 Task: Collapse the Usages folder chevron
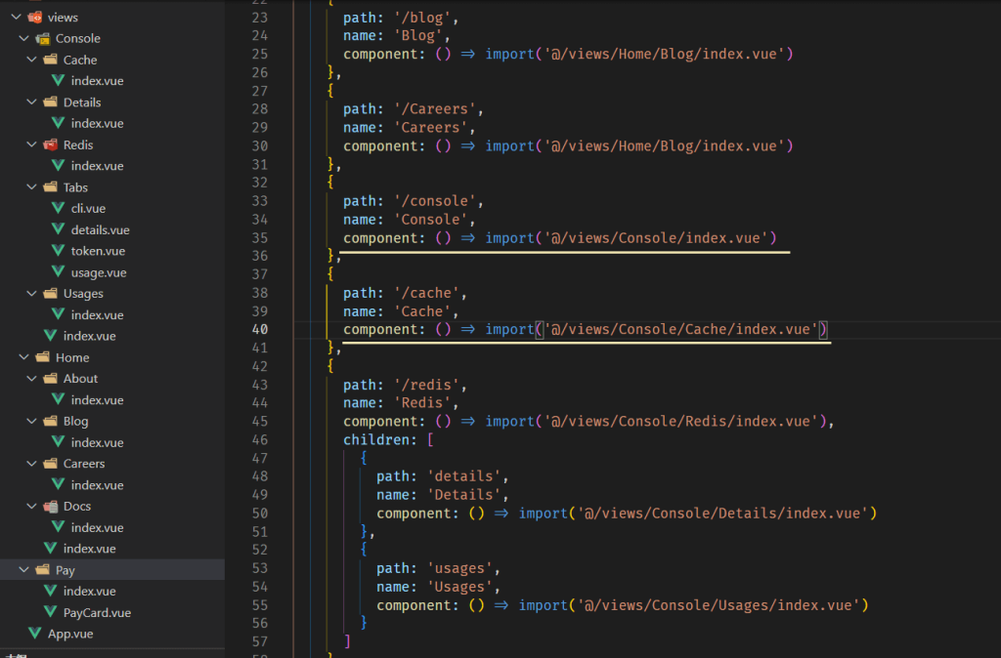tap(31, 294)
